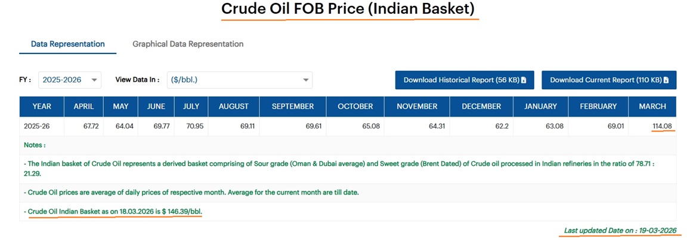Image resolution: width=687 pixels, height=242 pixels.
Task: Click the MARCH column header
Action: point(652,106)
